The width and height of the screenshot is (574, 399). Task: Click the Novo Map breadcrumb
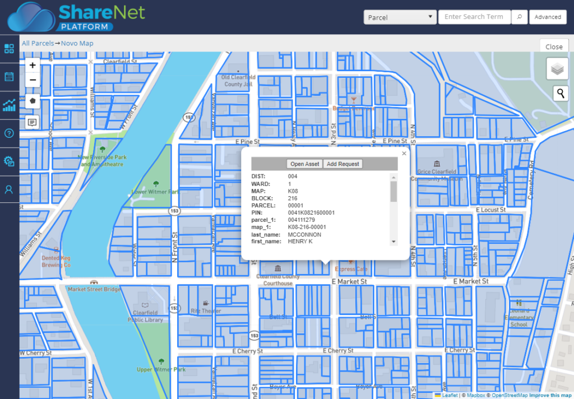77,43
